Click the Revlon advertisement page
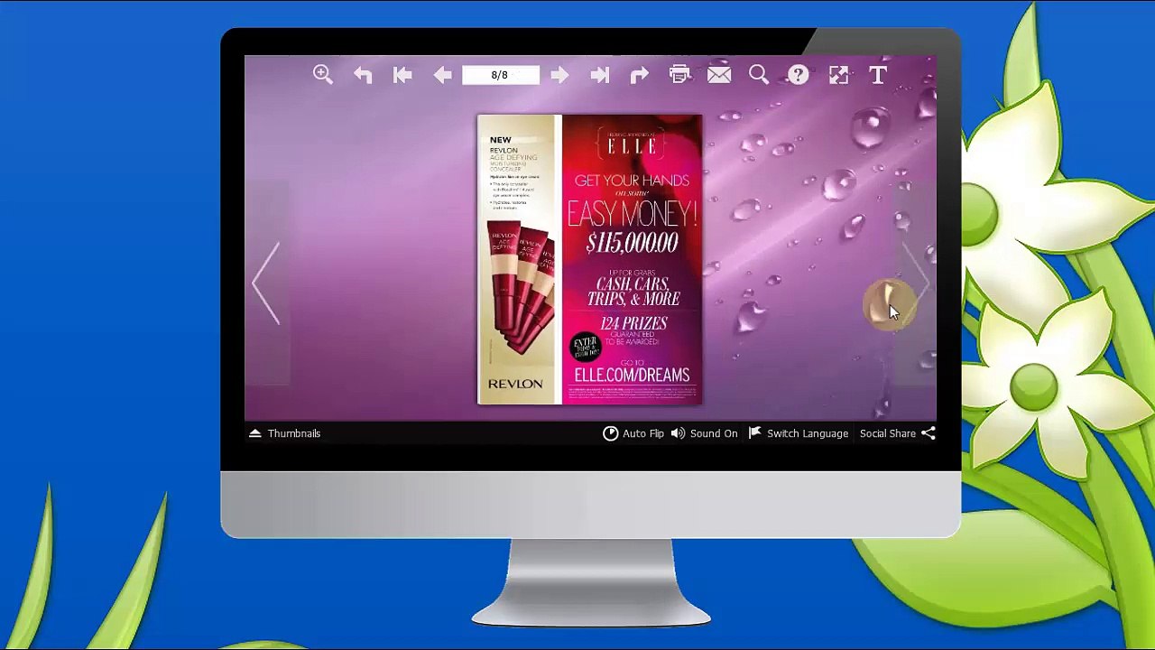This screenshot has width=1155, height=650. tap(520, 259)
